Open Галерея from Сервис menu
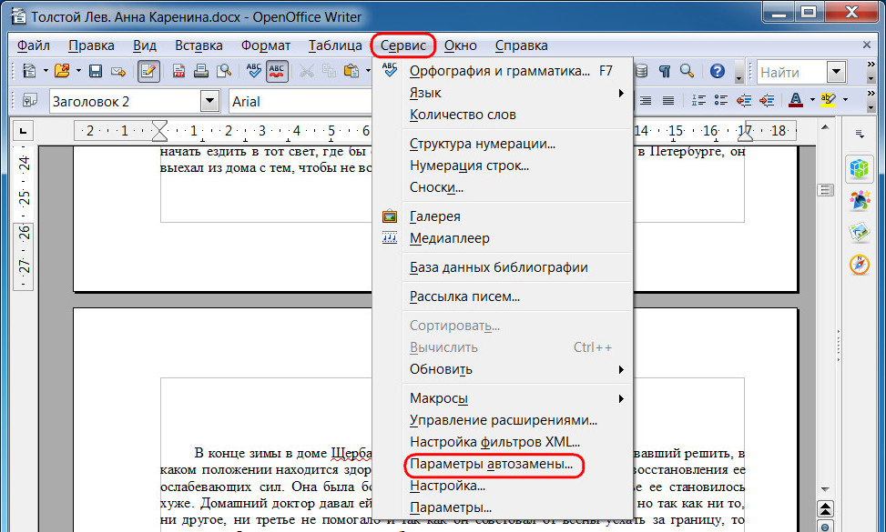Viewport: 886px width, 532px height. pyautogui.click(x=503, y=216)
